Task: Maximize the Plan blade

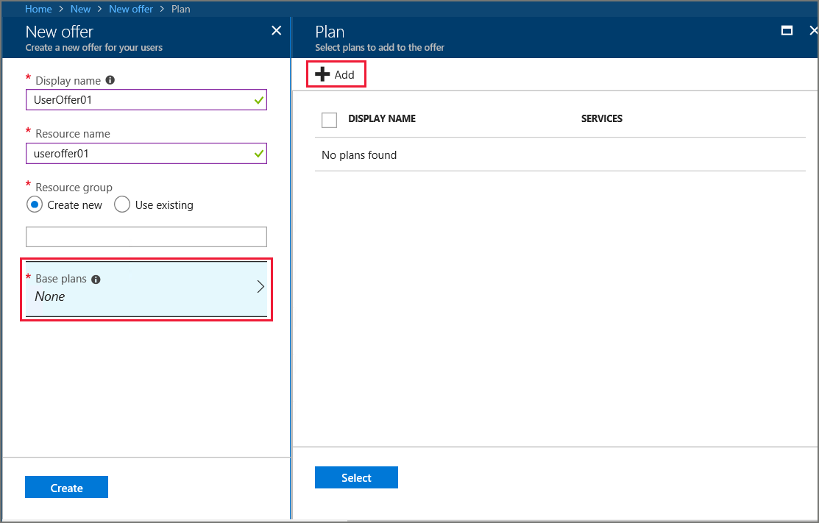Action: [787, 30]
